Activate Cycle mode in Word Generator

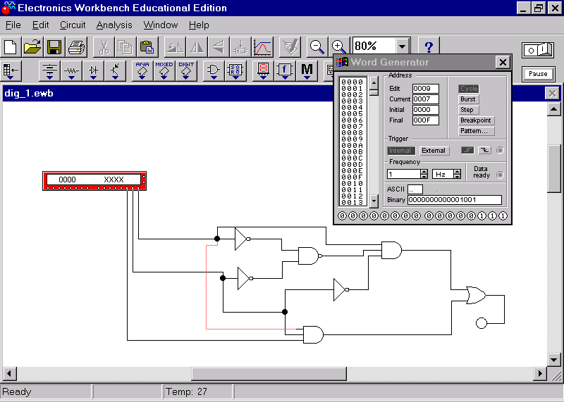click(x=469, y=89)
